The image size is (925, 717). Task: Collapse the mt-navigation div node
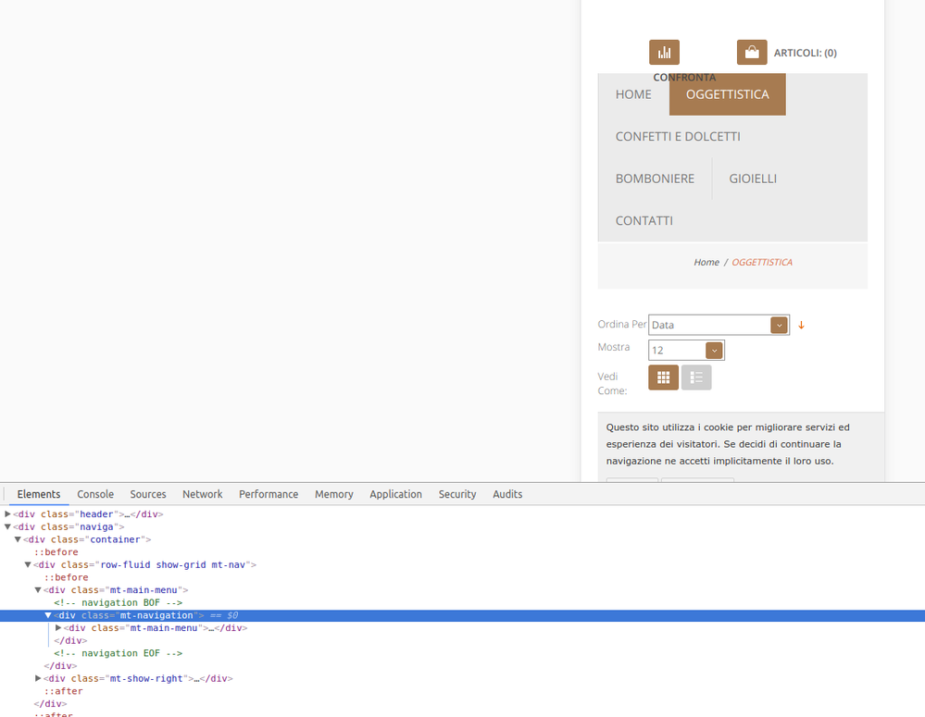[48, 615]
